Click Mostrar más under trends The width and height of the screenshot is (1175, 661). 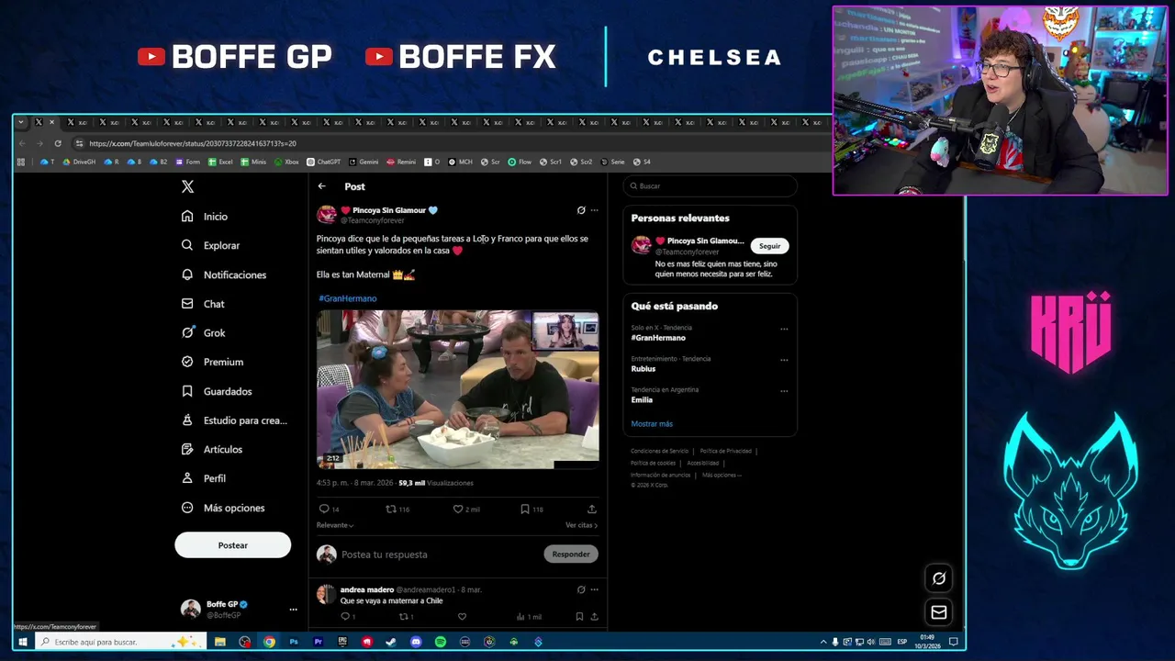(652, 424)
